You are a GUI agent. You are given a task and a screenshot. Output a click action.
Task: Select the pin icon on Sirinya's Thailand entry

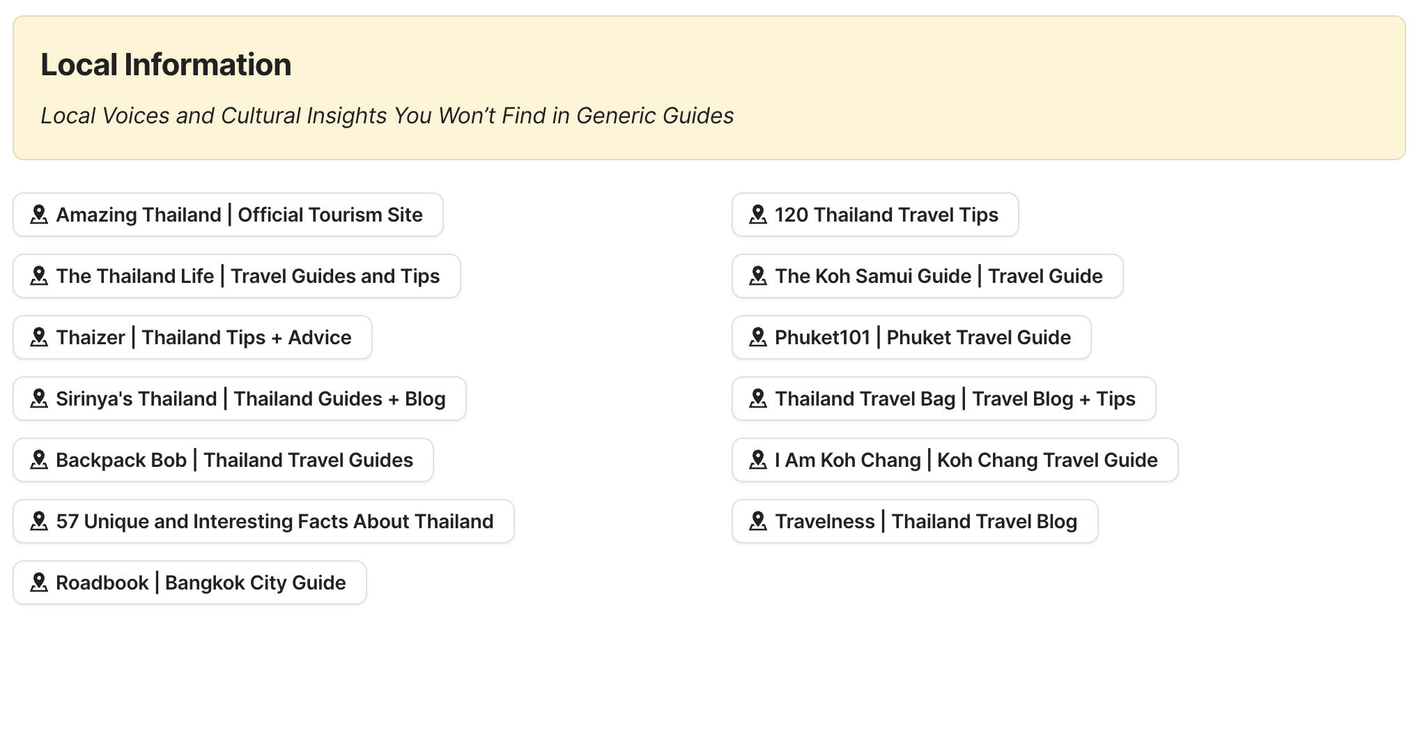40,399
